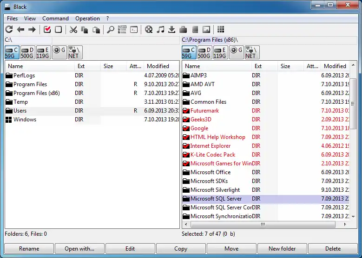Click the left panel C:\ path field
This screenshot has width=362, height=258.
click(x=92, y=40)
